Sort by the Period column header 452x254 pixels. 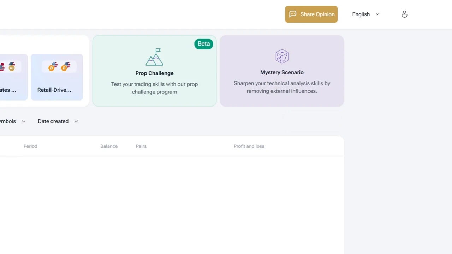[30, 146]
